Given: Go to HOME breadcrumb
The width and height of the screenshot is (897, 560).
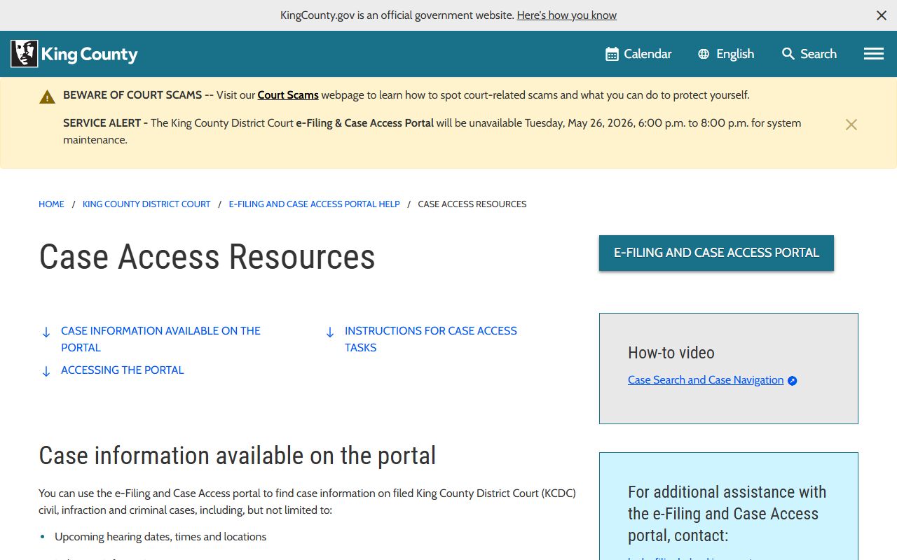Looking at the screenshot, I should click(51, 204).
